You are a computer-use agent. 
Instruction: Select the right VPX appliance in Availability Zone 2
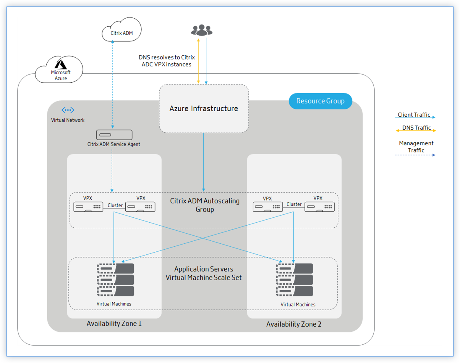(x=320, y=207)
